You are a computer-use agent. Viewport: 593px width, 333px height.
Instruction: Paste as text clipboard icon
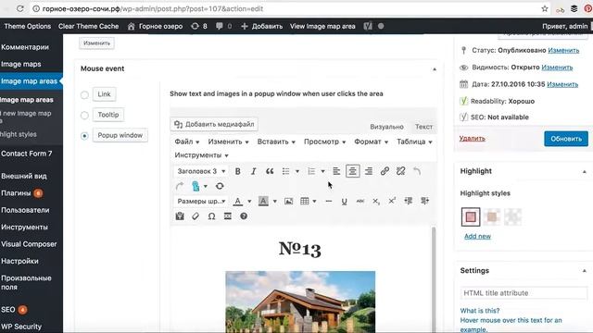click(x=180, y=216)
